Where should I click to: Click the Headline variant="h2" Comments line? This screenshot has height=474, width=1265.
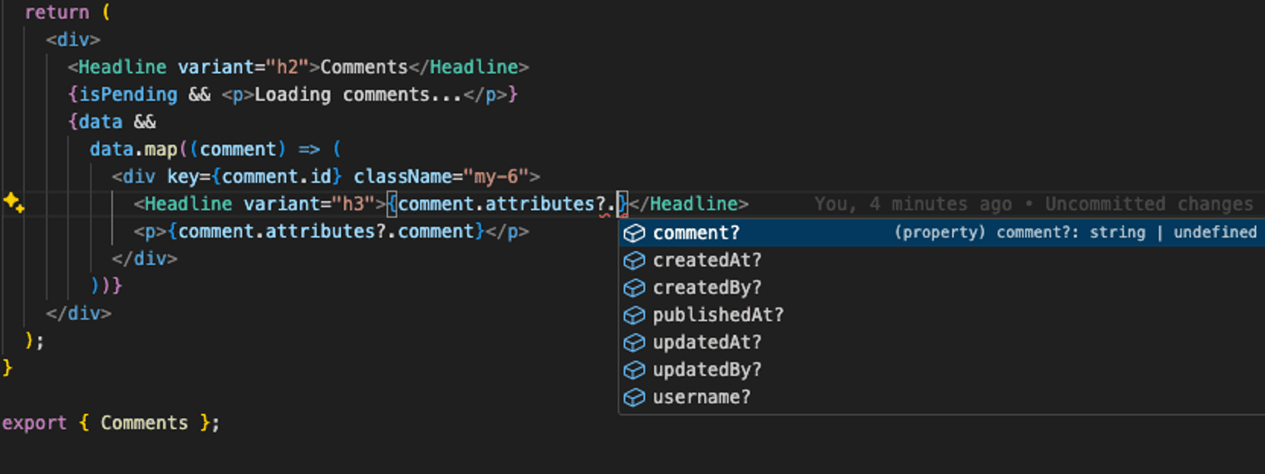tap(298, 67)
